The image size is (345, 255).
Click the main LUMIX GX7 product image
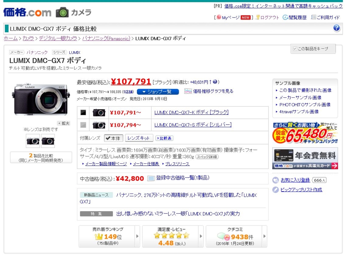[x=41, y=99]
